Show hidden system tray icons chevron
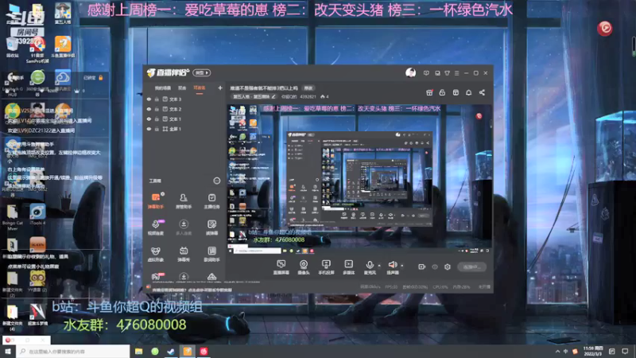Screen dimensions: 636x358 coord(557,351)
